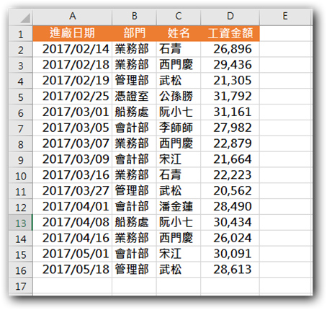Select date cell 2017/03/16
Image resolution: width=327 pixels, height=310 pixels.
coord(72,175)
